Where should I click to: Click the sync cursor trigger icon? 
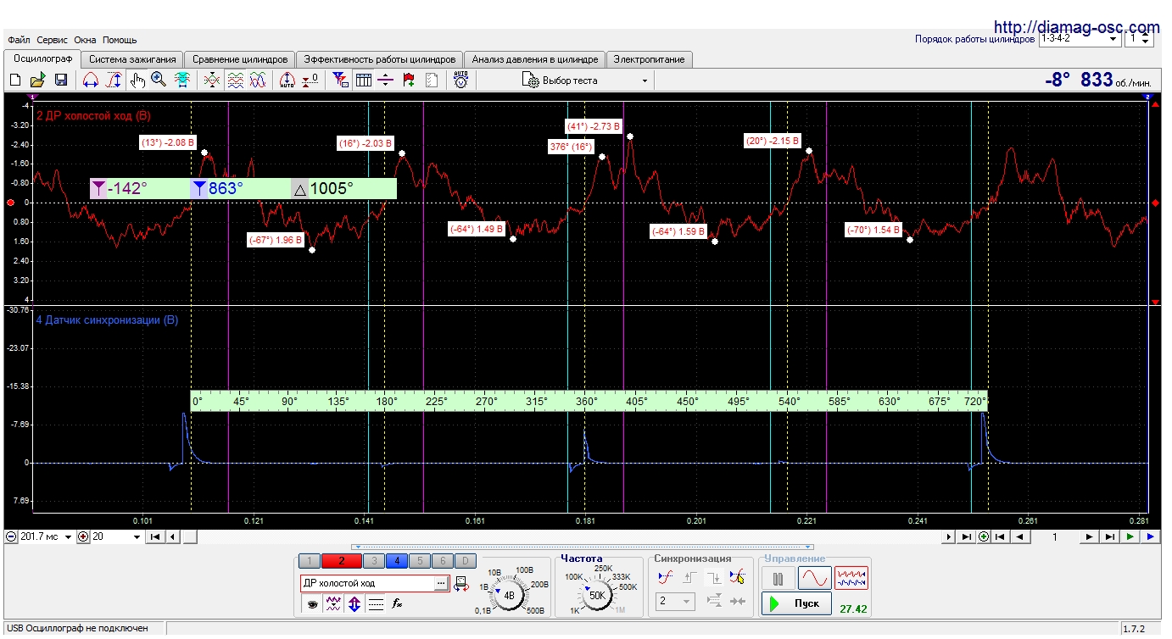(x=738, y=577)
